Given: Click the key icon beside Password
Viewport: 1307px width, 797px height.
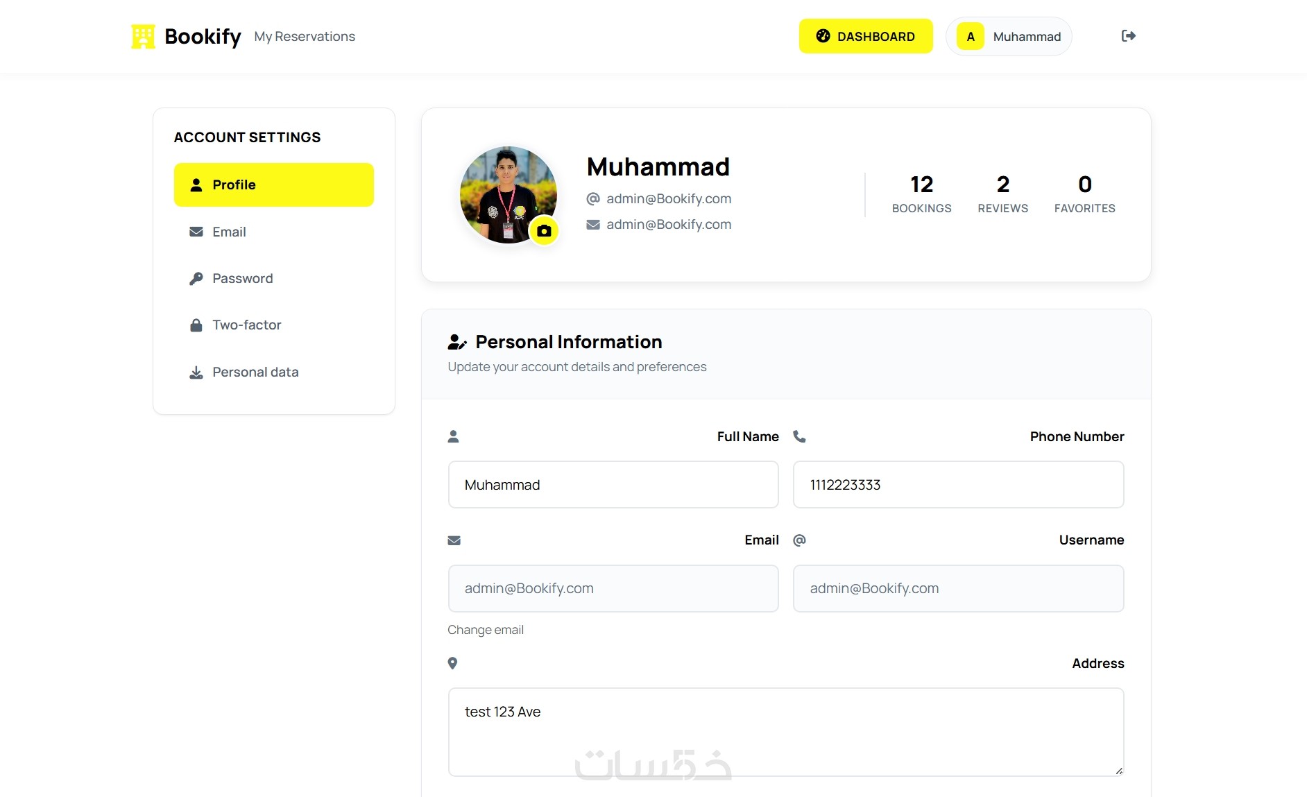Looking at the screenshot, I should pyautogui.click(x=196, y=279).
